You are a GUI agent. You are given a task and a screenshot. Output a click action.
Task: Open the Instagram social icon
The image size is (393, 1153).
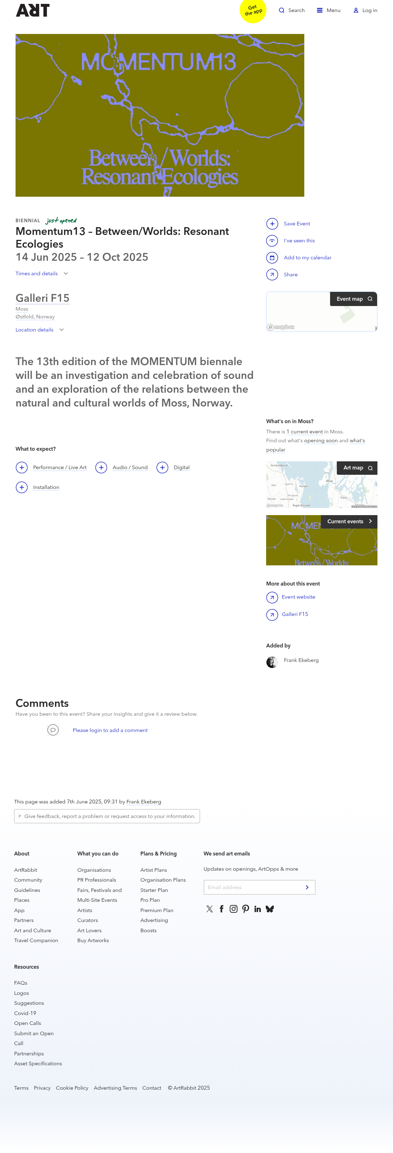(233, 909)
